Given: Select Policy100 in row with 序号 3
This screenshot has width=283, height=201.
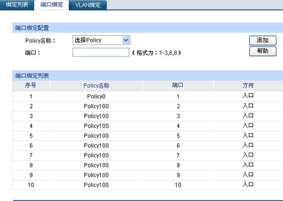Looking at the screenshot, I should 96,116.
